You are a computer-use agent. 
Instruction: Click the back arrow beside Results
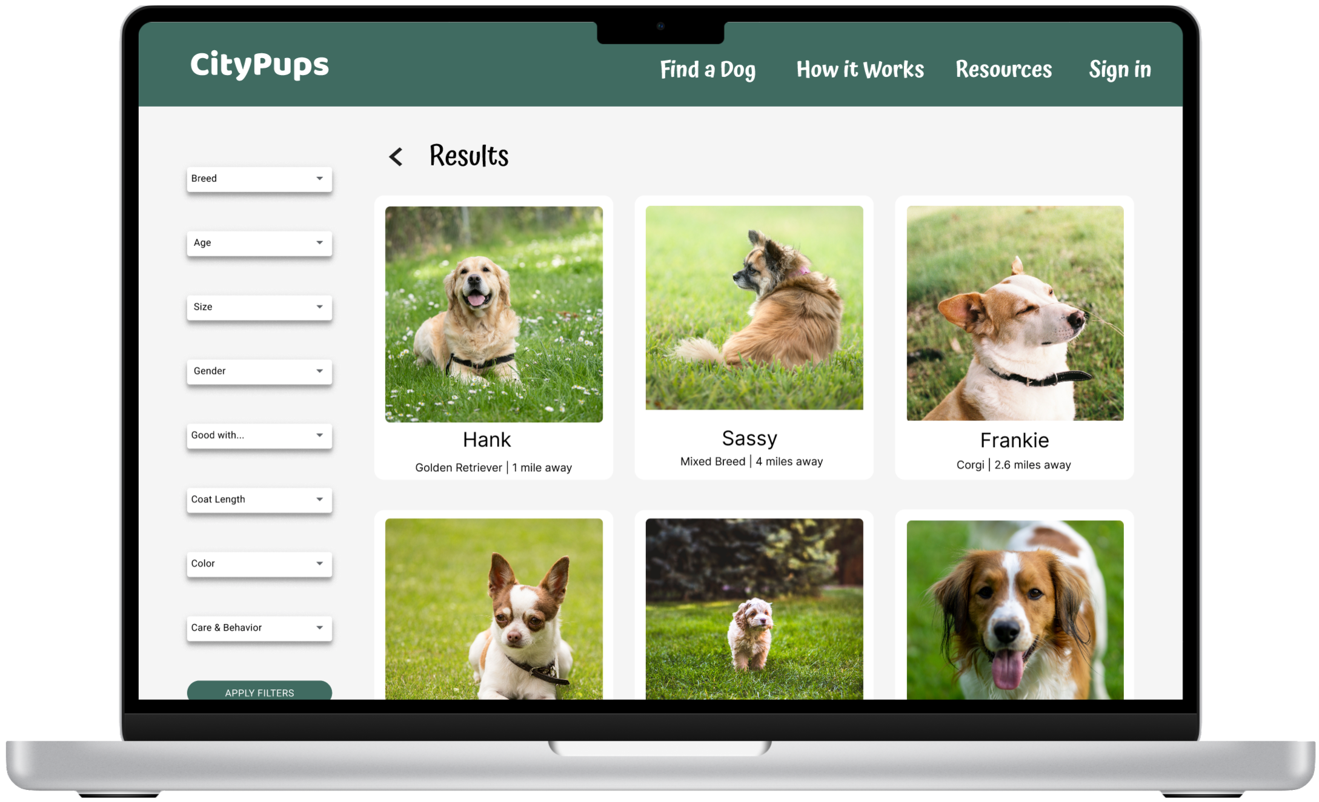point(396,157)
